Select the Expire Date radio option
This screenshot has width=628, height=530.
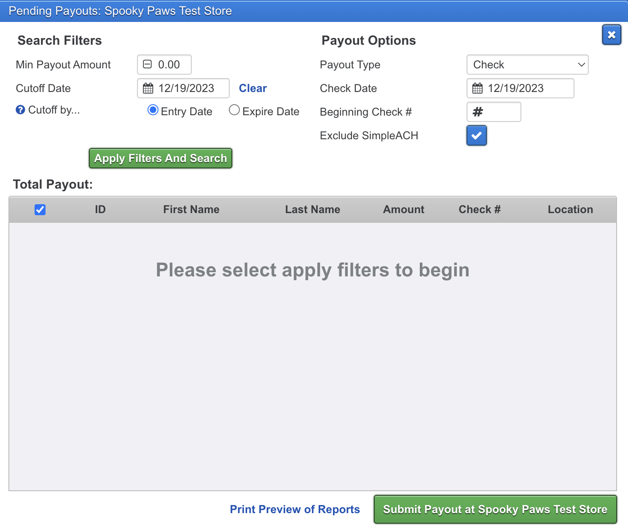click(x=234, y=111)
